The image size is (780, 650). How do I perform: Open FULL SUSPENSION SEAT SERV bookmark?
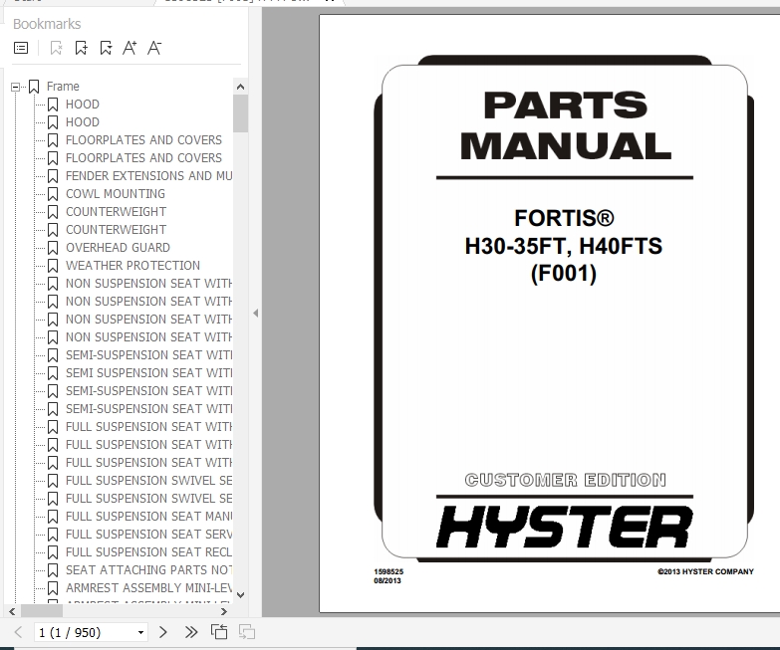pos(148,535)
